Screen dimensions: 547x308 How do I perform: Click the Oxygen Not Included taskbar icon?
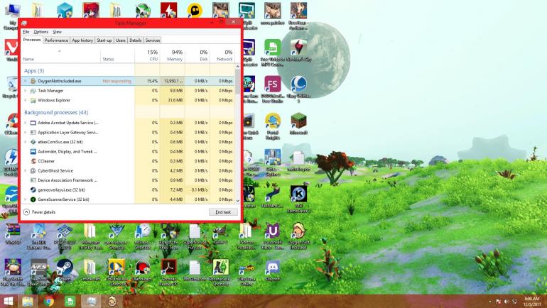(x=112, y=301)
